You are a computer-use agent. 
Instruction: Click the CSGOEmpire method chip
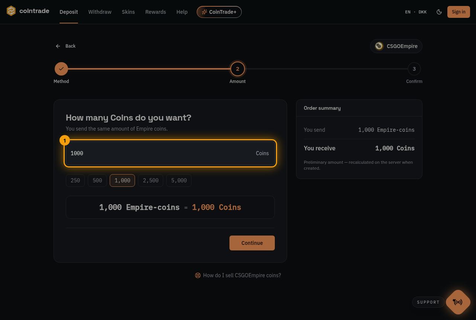(x=396, y=46)
